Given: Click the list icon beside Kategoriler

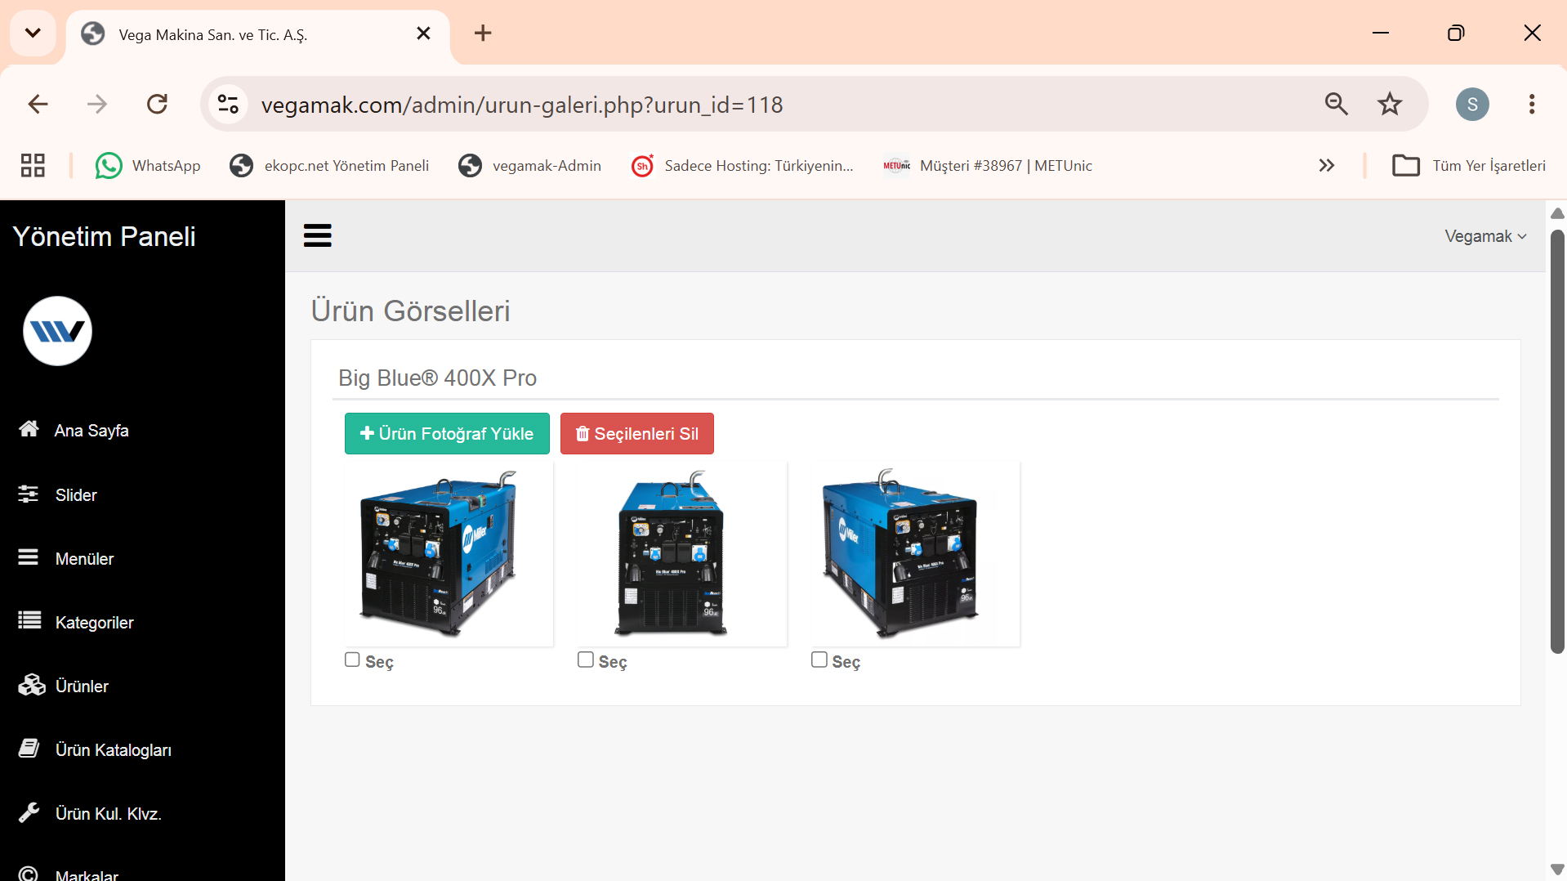Looking at the screenshot, I should 29,621.
